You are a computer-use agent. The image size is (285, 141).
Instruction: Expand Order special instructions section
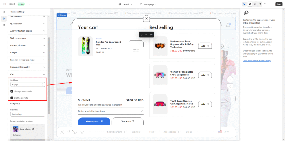click(111, 111)
